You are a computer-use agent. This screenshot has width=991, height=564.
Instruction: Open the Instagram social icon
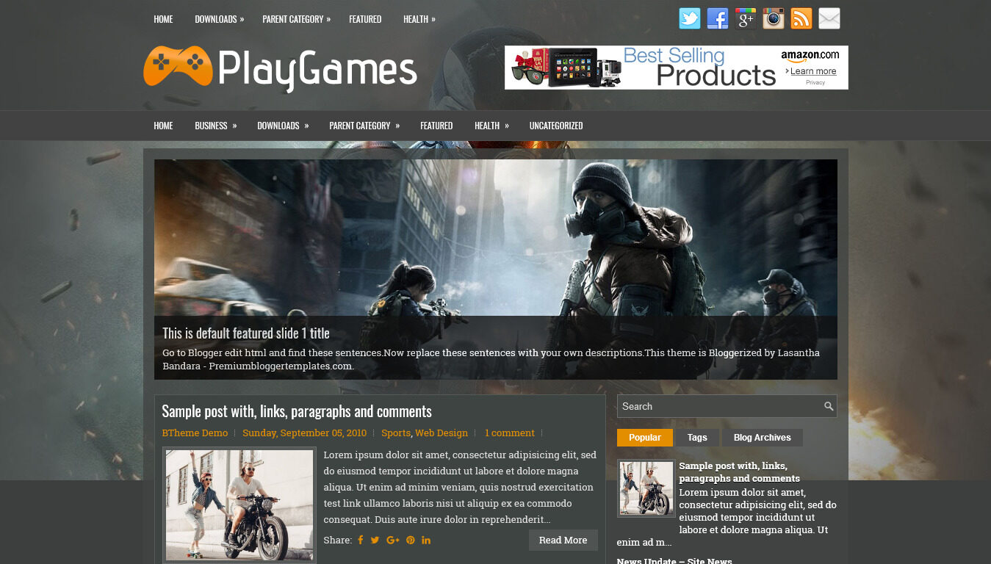tap(774, 18)
